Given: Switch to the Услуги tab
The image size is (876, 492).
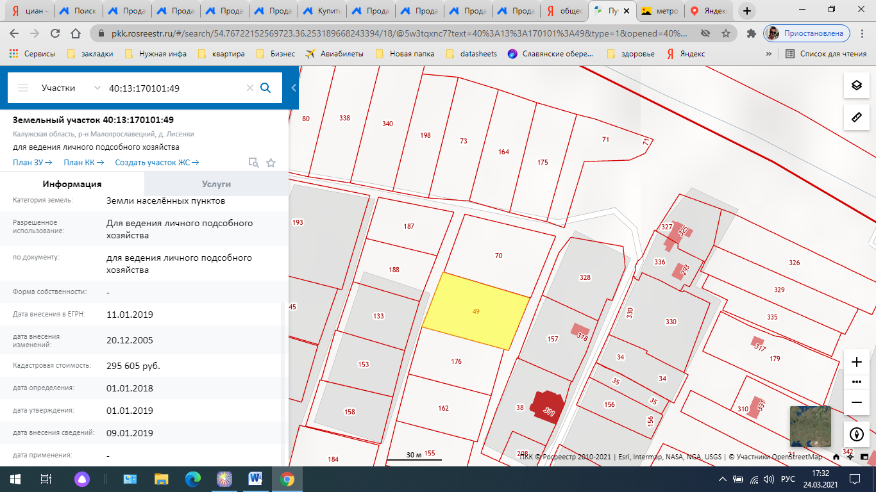Looking at the screenshot, I should pos(216,184).
